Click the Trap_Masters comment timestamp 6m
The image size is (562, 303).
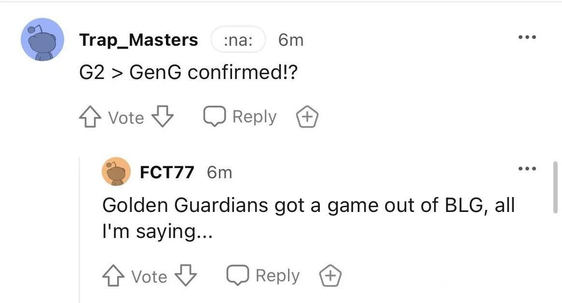pos(291,40)
